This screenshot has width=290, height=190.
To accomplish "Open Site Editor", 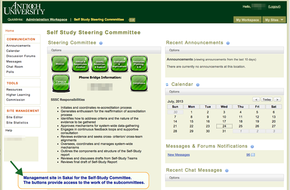I will [x=14, y=117].
